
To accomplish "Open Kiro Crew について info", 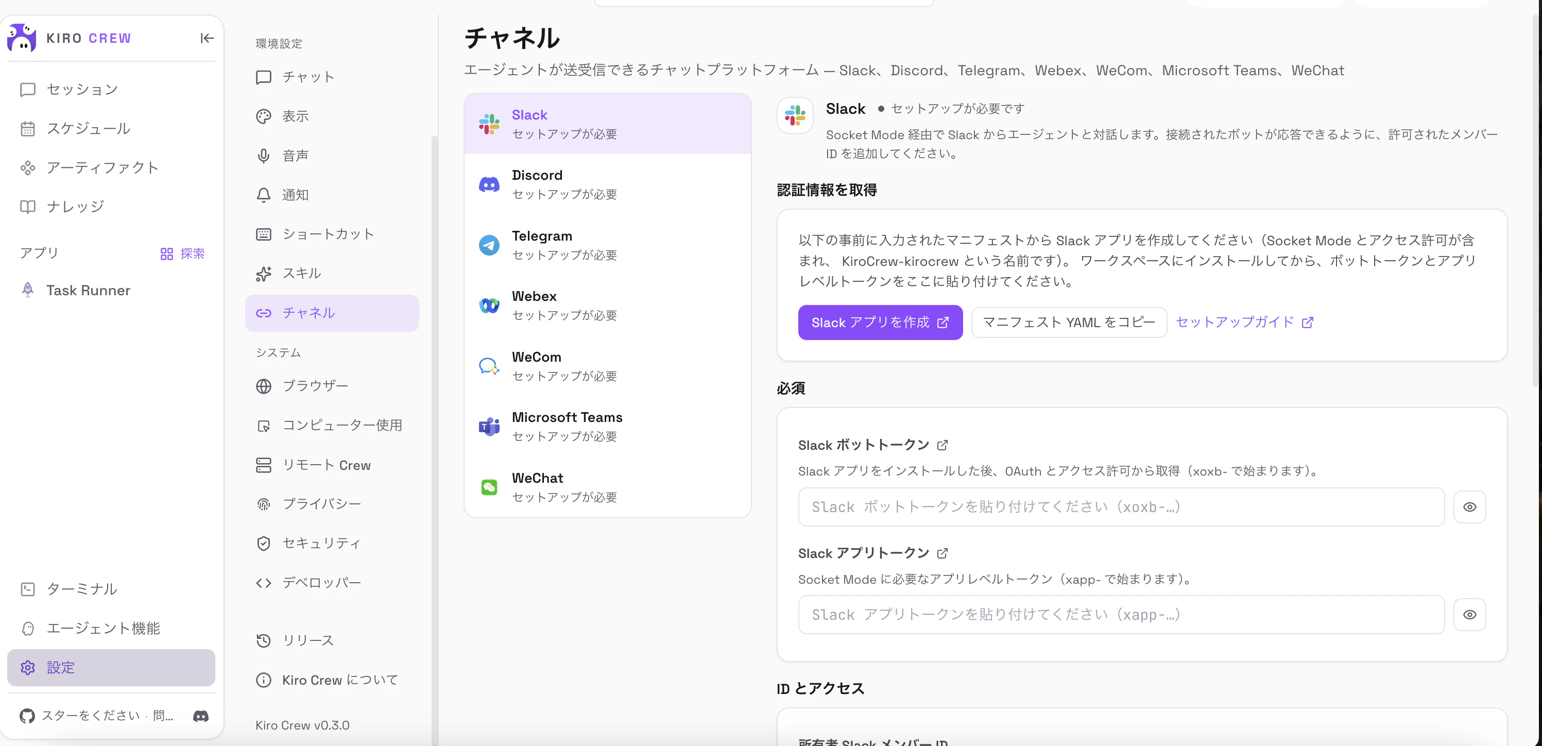I will (x=332, y=680).
